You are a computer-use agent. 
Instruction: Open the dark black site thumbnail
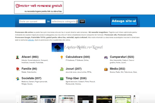[x=86, y=99]
